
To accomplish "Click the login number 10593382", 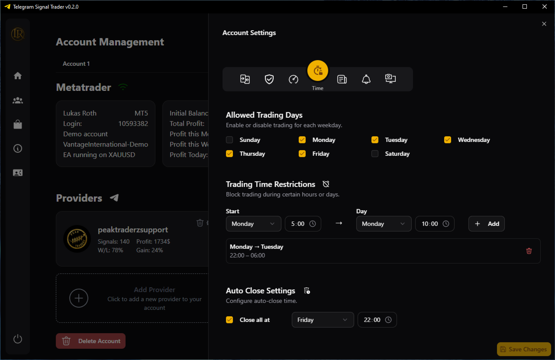I will point(133,124).
